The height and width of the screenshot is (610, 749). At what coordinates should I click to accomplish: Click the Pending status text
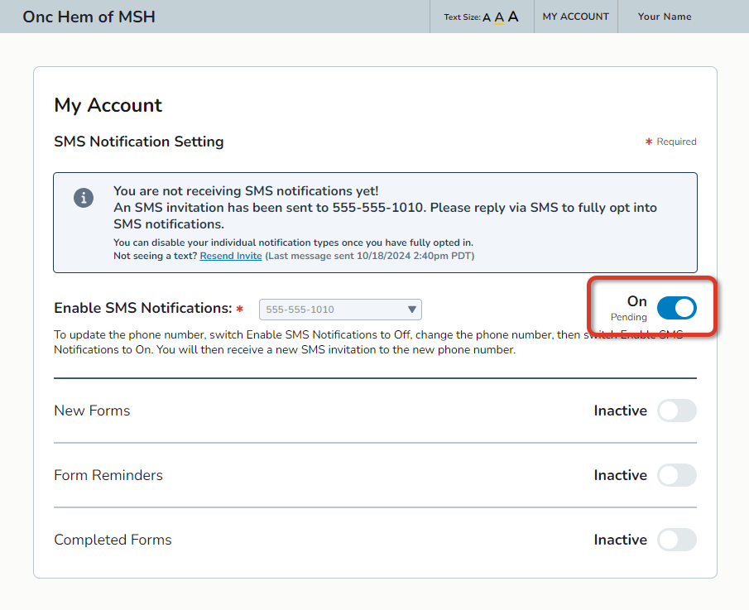(629, 317)
